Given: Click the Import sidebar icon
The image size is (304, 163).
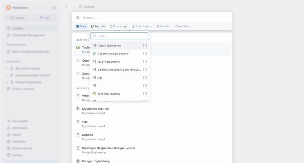Looking at the screenshot, I should coord(9,135).
